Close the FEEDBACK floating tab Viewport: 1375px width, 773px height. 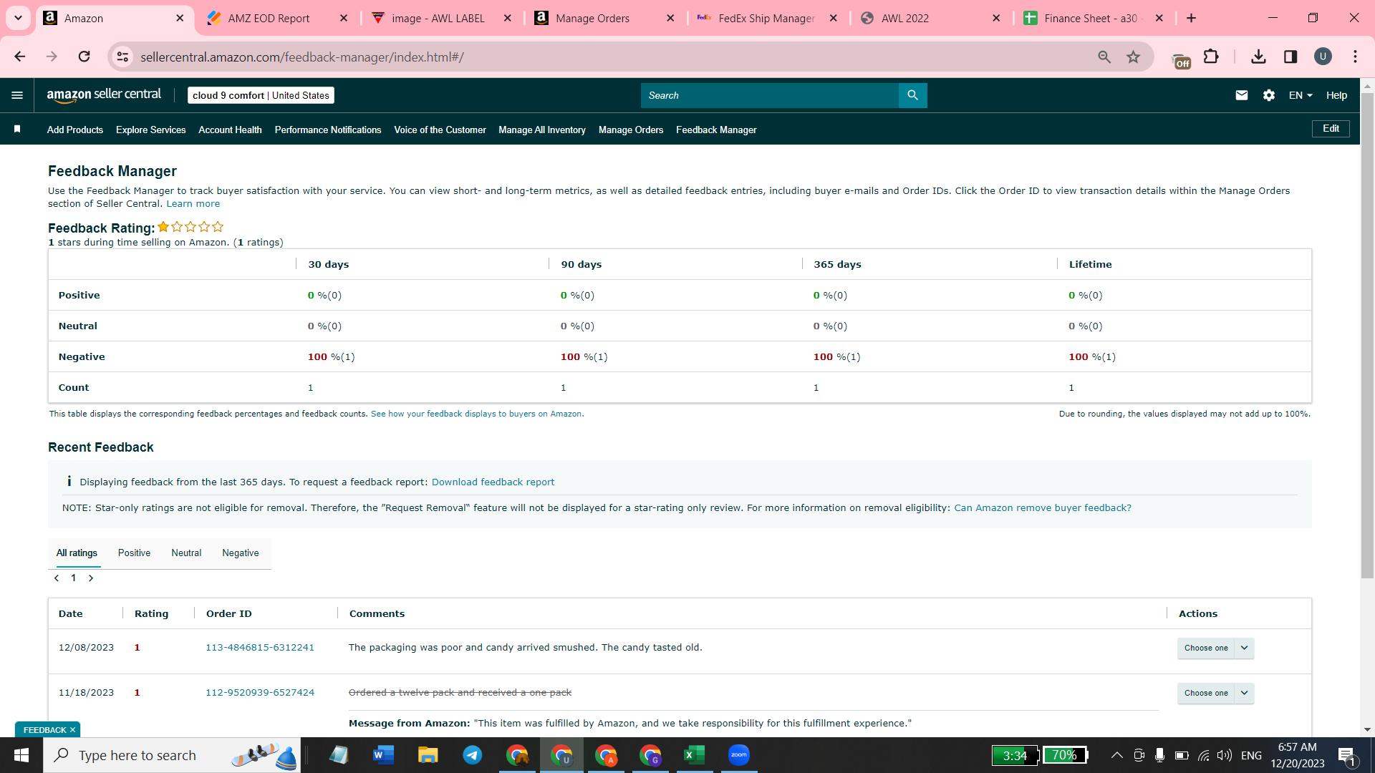point(72,730)
